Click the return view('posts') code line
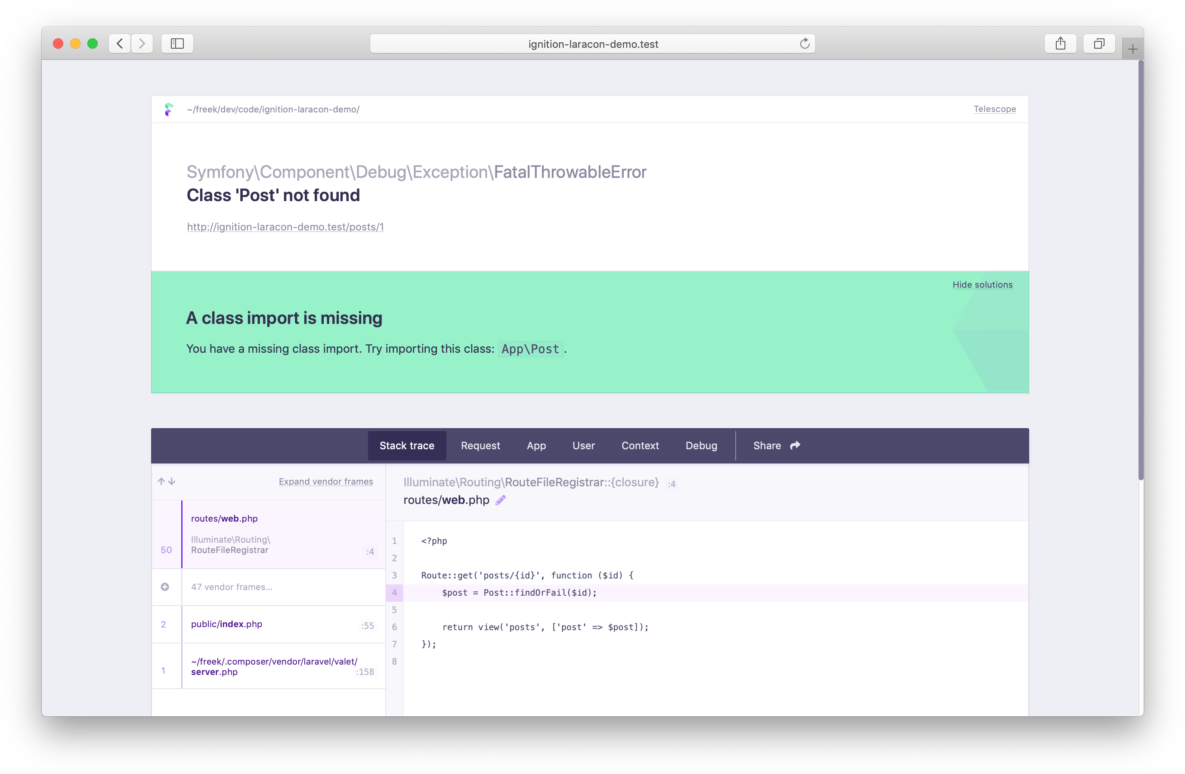This screenshot has width=1185, height=774. tap(545, 627)
